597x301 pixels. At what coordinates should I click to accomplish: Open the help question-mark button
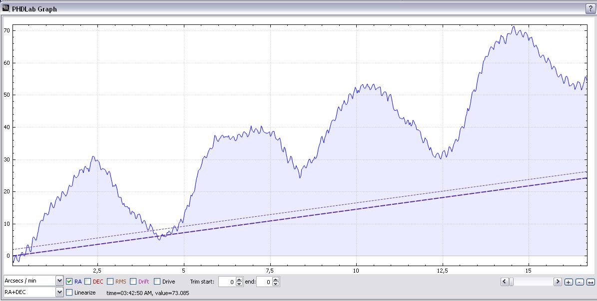click(591, 9)
